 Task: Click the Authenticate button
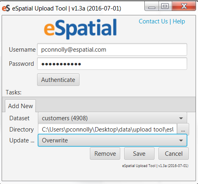pos(58,80)
